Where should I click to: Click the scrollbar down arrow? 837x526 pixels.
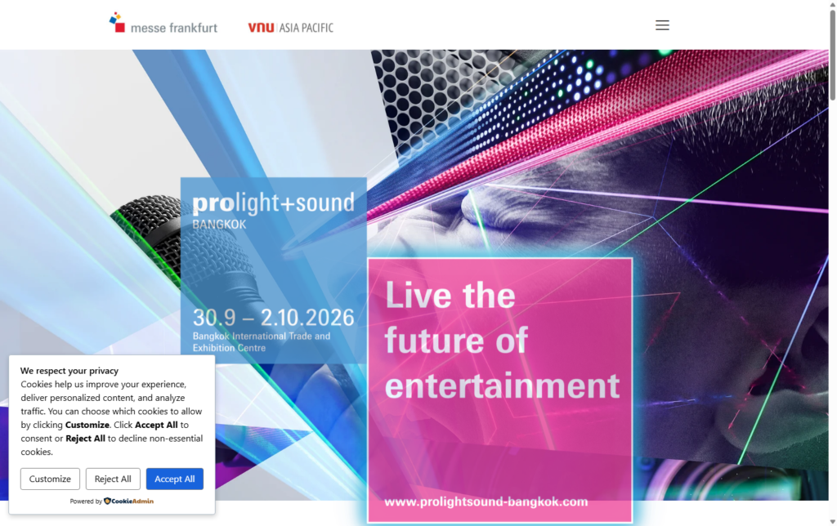832,521
